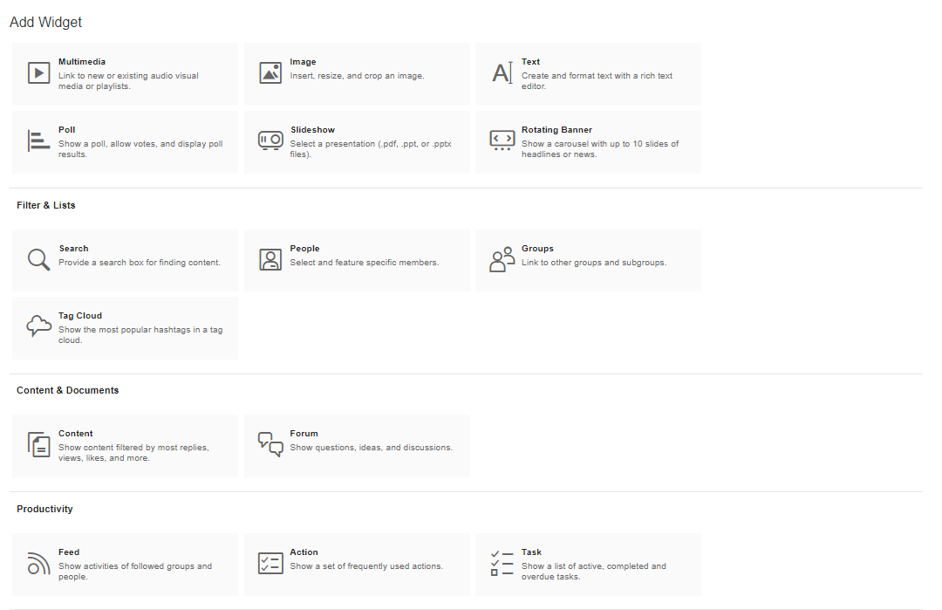The image size is (942, 610).
Task: Add the Multimedia widget by its title
Action: point(82,62)
